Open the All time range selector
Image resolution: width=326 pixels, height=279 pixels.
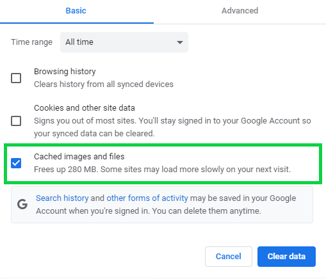pos(124,42)
